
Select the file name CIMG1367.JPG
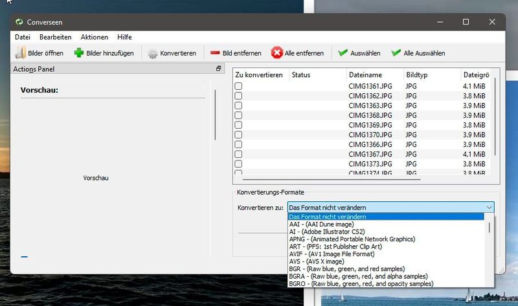point(370,154)
